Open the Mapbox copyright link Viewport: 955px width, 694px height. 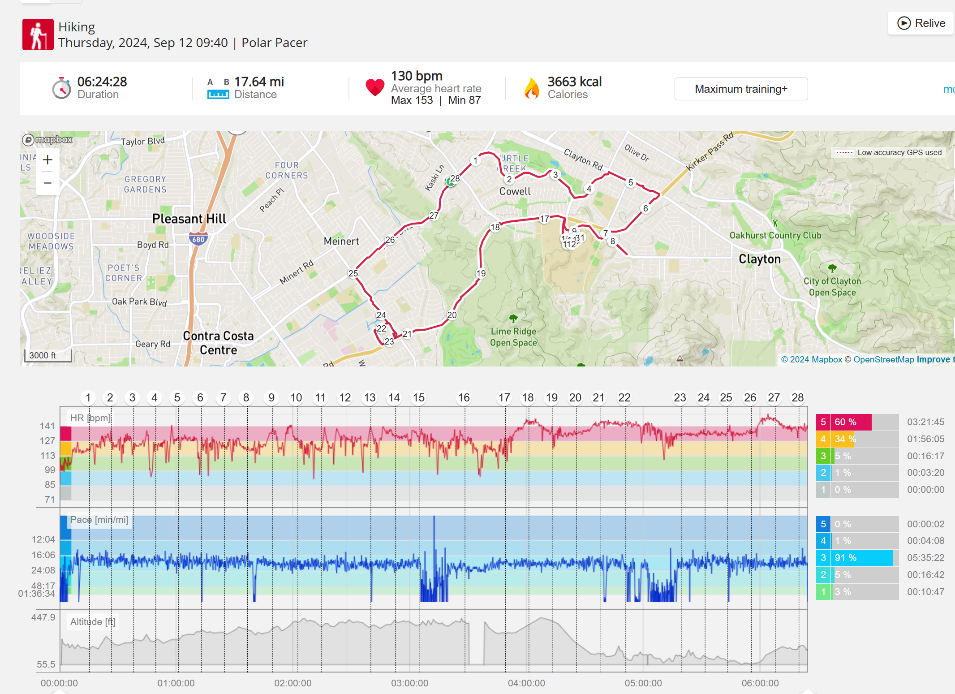pos(812,359)
